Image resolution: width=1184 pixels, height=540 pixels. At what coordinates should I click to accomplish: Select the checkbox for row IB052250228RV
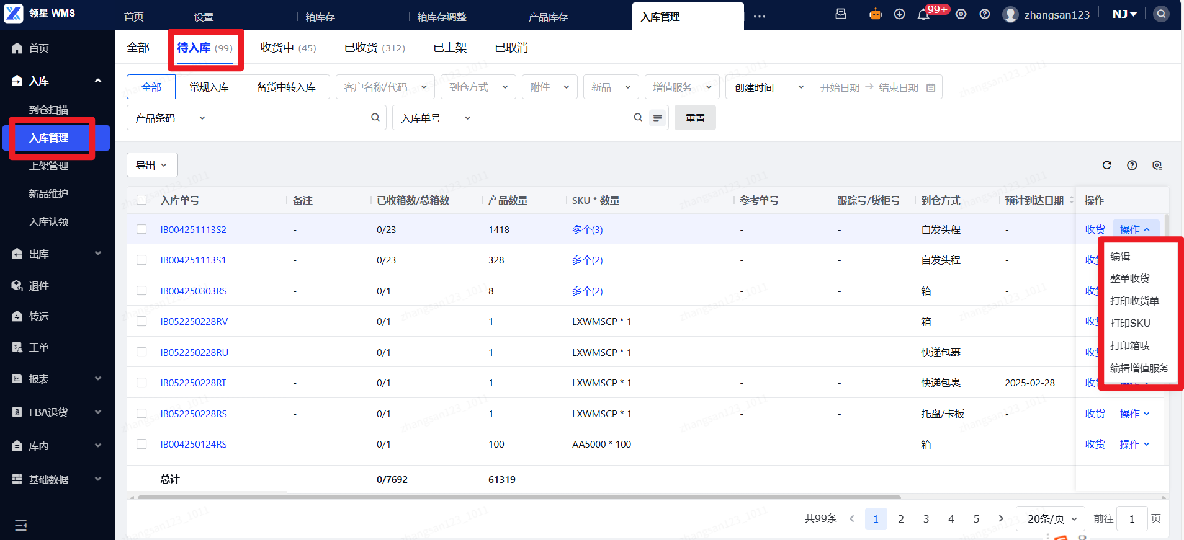tap(141, 321)
